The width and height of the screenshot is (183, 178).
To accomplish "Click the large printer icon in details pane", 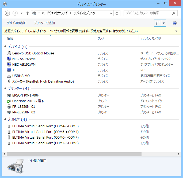I will [x=16, y=166].
